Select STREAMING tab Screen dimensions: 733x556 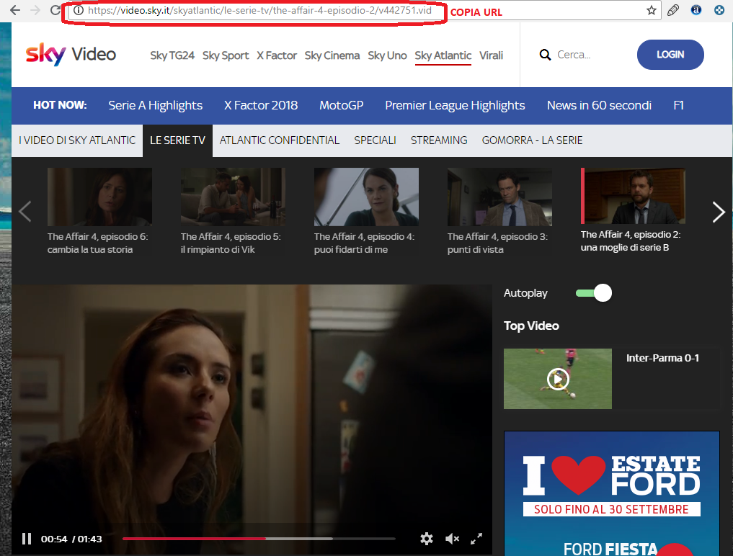439,140
